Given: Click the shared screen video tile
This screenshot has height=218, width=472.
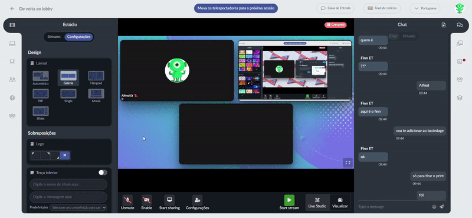Looking at the screenshot, I should [x=294, y=70].
